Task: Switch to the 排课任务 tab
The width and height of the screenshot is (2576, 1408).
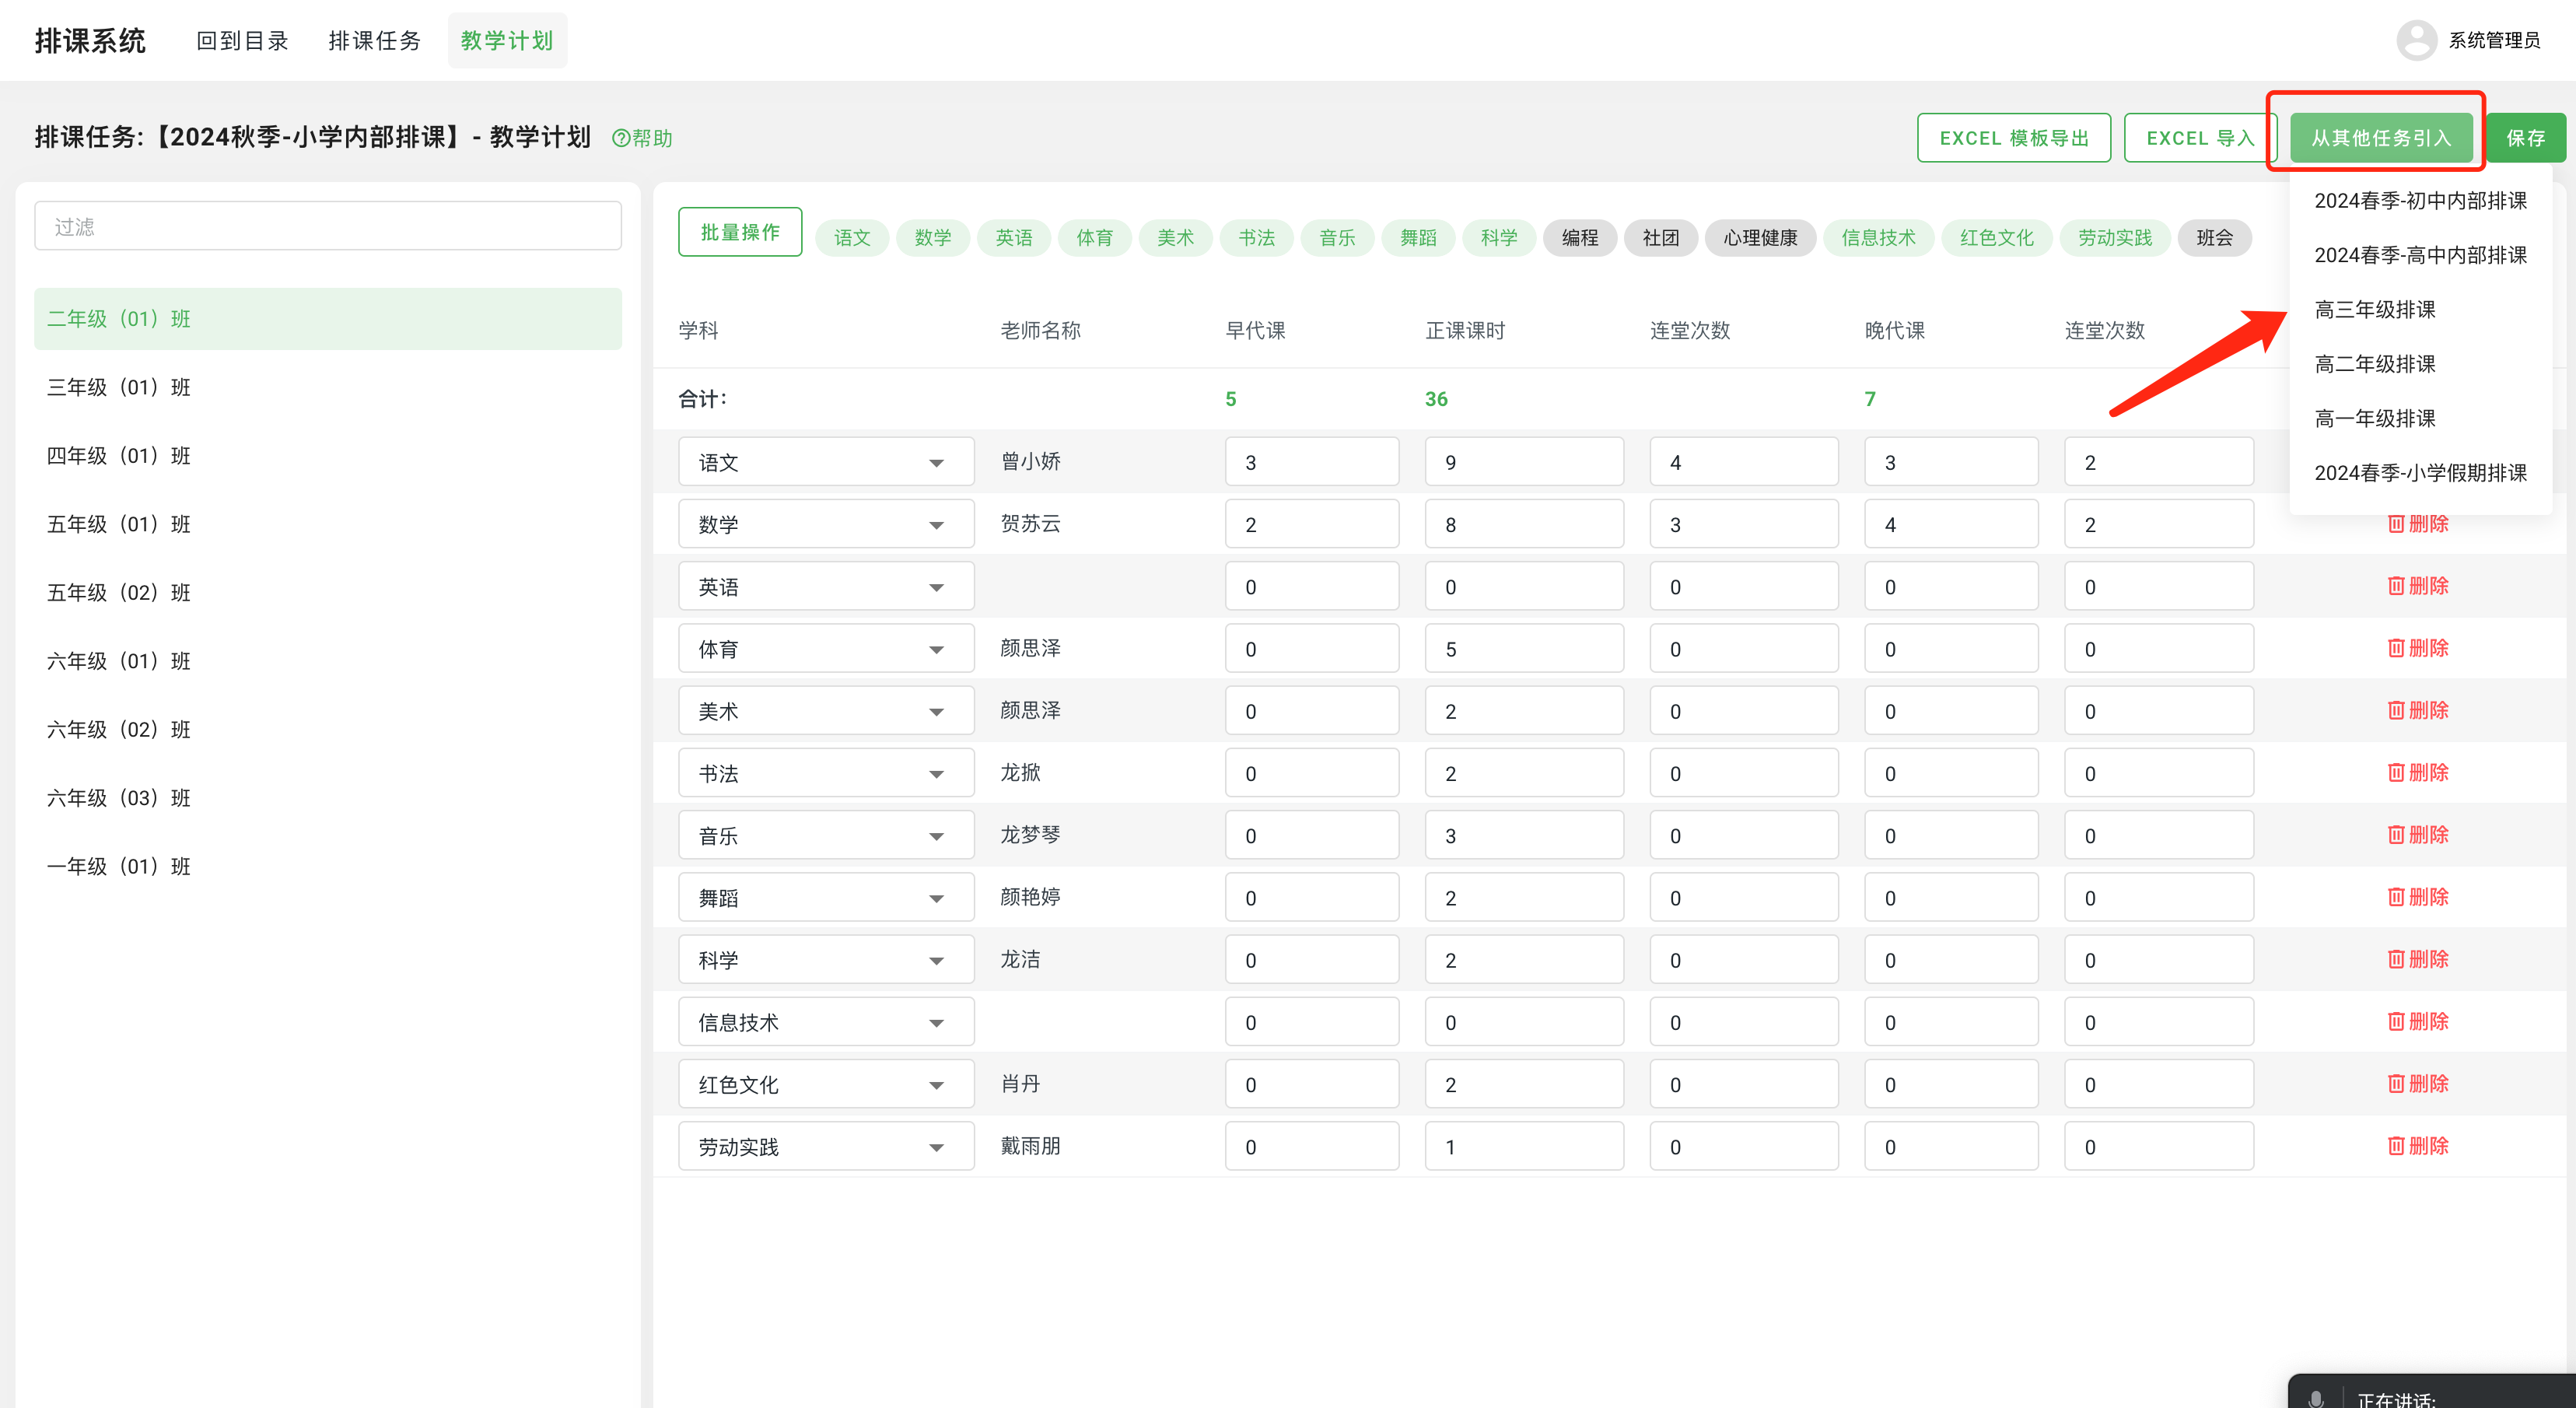Action: pos(374,40)
